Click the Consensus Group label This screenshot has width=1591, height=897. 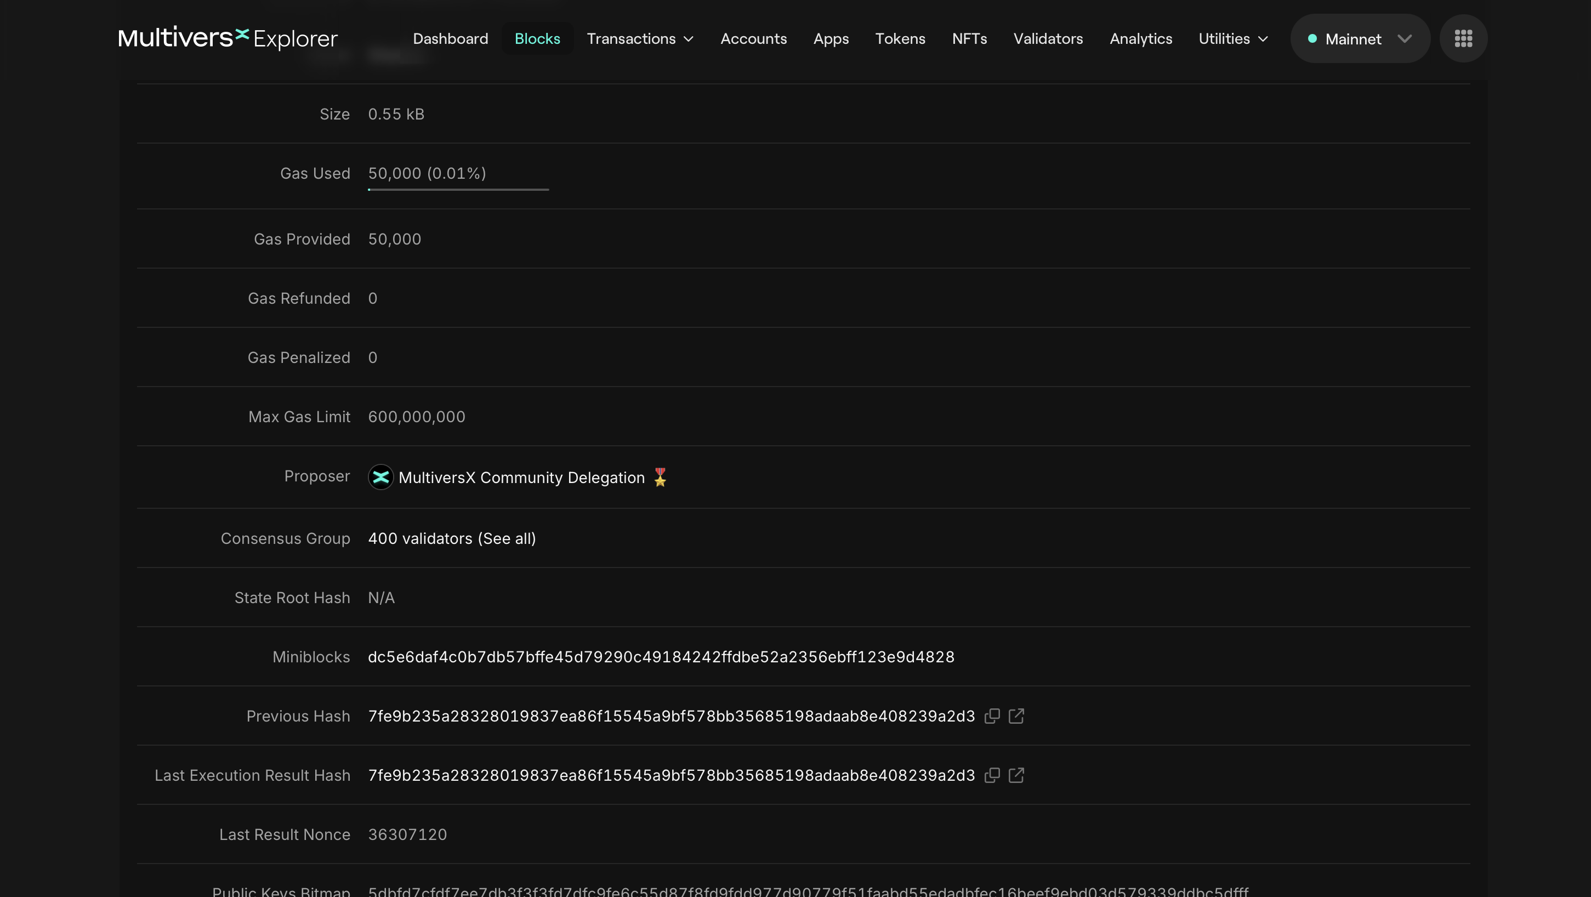coord(285,538)
